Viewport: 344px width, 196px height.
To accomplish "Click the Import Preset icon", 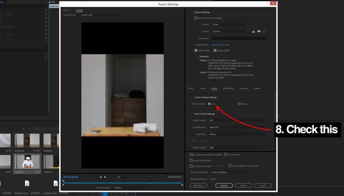I will tap(259, 31).
